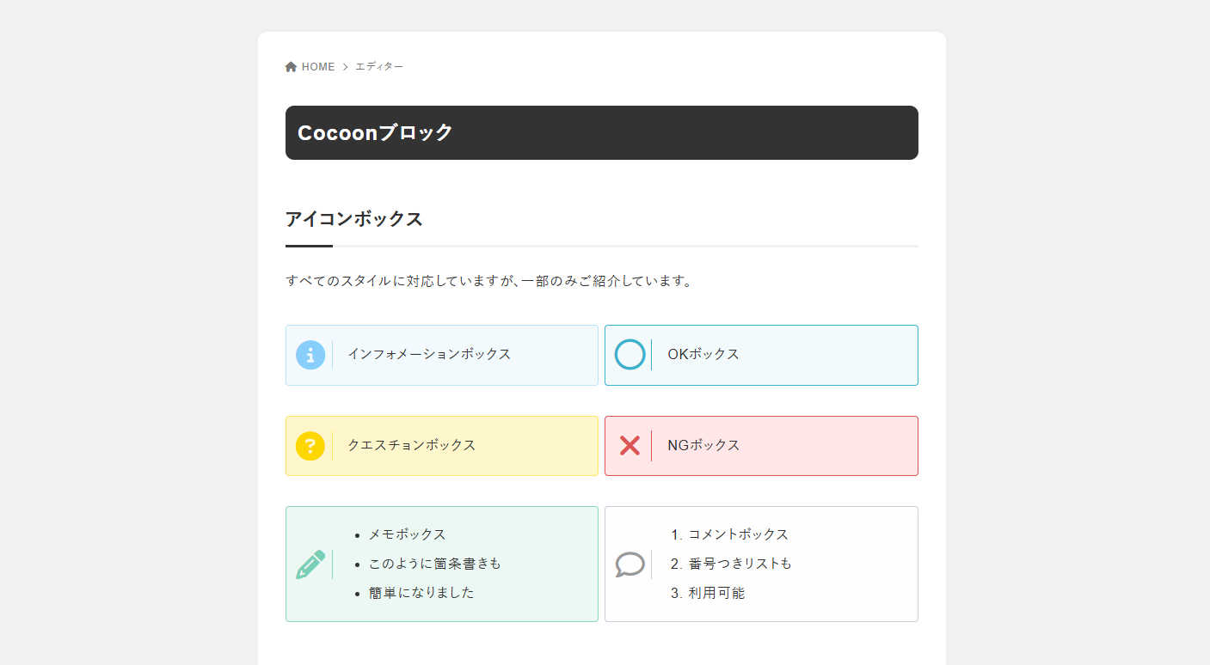
Task: Open the HOME breadcrumb link
Action: point(317,66)
